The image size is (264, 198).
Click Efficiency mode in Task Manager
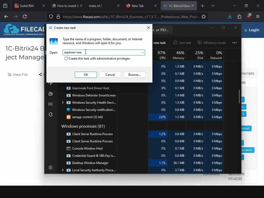tap(211, 43)
